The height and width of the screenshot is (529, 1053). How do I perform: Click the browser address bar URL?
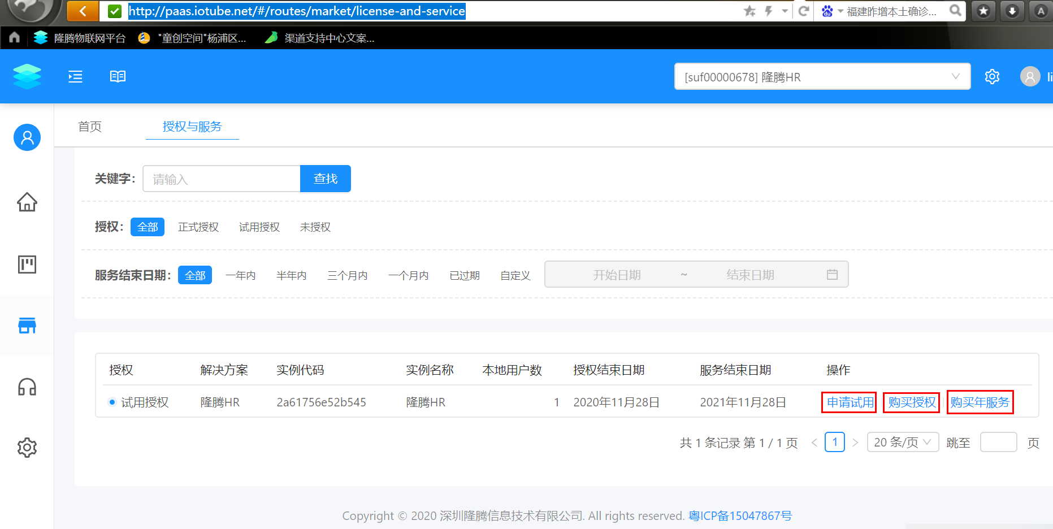(297, 11)
